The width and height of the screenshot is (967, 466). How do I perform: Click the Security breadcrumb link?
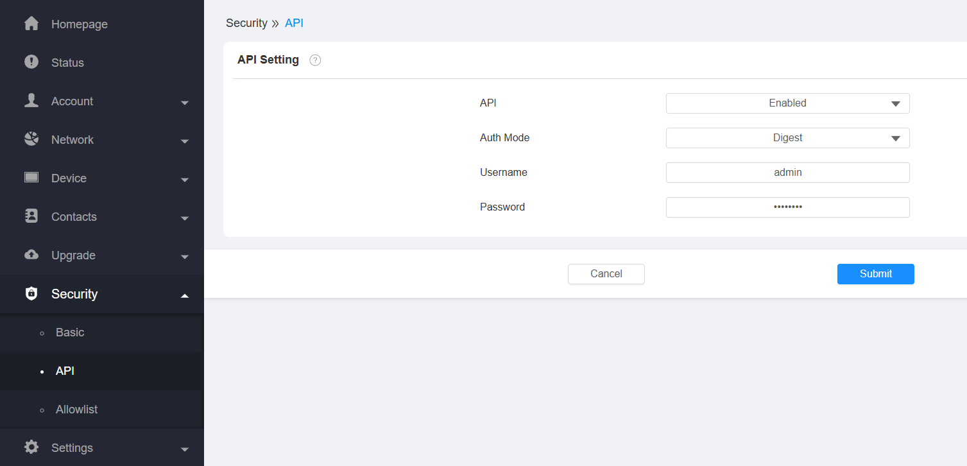pyautogui.click(x=246, y=23)
